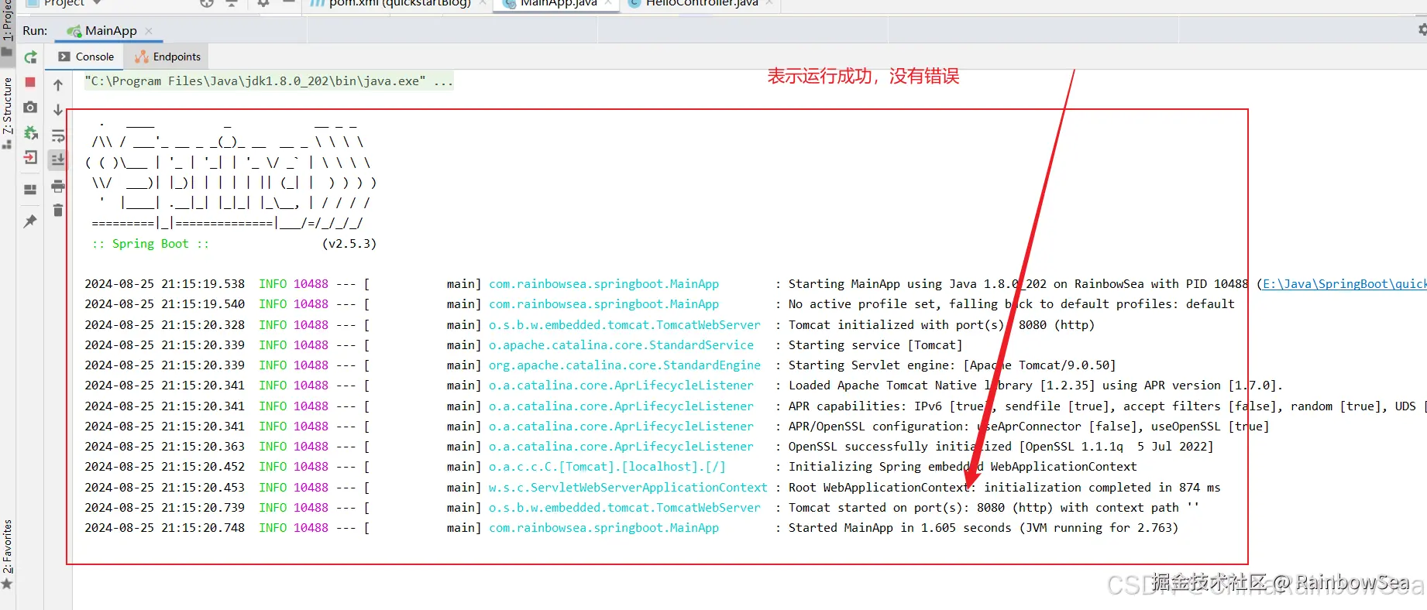Open the E:\Java\SpringBoot path link
This screenshot has width=1427, height=610.
pos(1344,284)
